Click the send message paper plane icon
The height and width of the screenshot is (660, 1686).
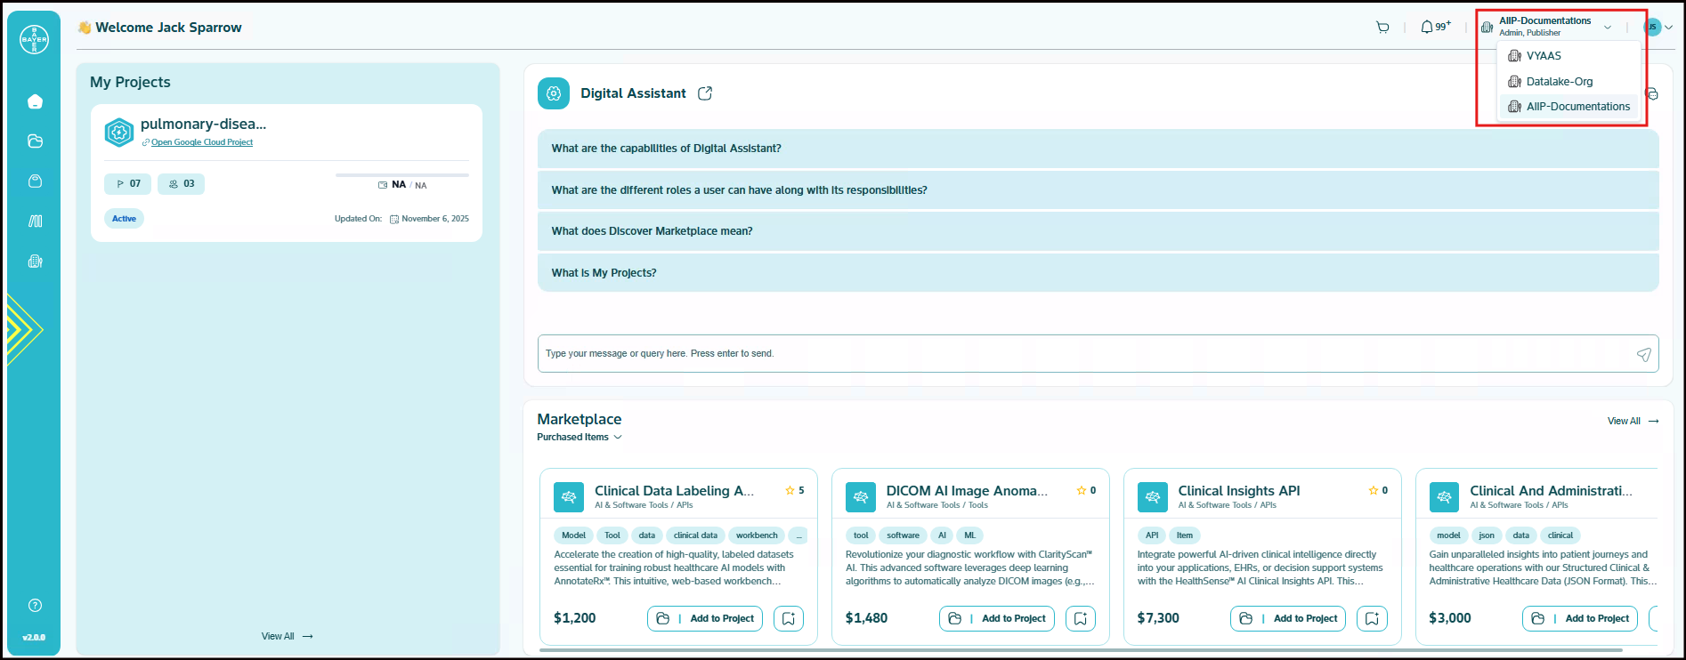click(1643, 354)
